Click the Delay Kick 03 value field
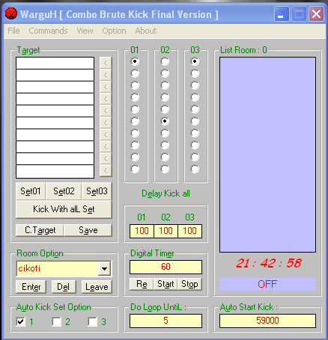Image resolution: width=328 pixels, height=340 pixels. click(189, 231)
